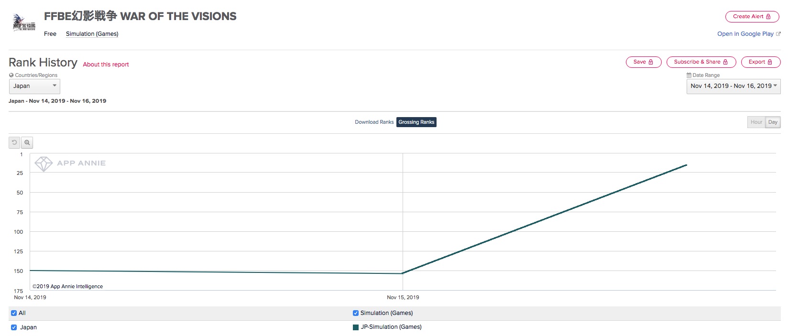788x336 pixels.
Task: Click the app title FFBE War of the Visions
Action: pos(140,16)
